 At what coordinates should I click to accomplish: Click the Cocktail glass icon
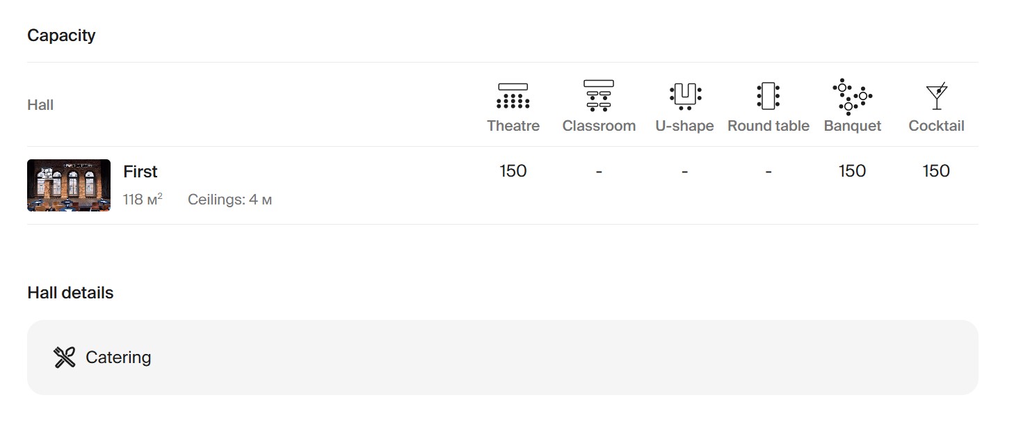937,96
